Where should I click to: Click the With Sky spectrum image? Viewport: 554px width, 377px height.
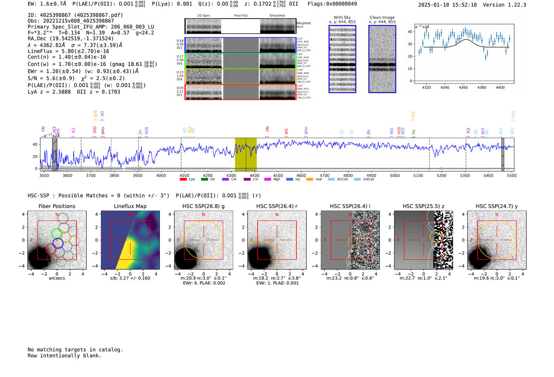click(342, 59)
